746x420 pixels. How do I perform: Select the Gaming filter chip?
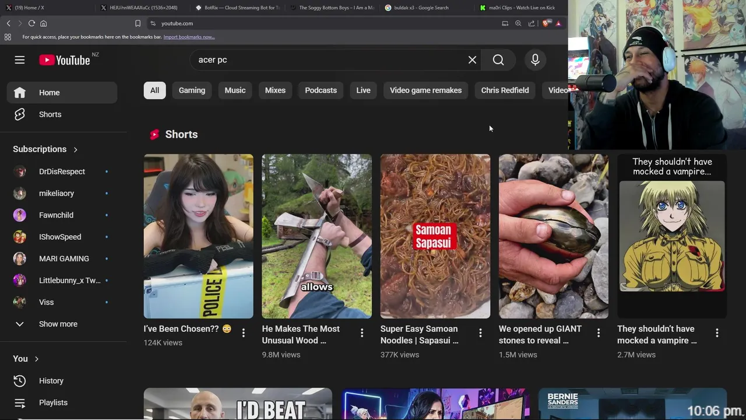click(192, 90)
